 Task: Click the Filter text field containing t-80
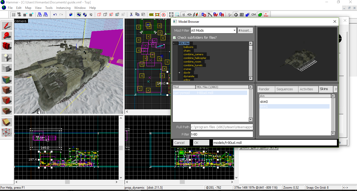click(222, 134)
